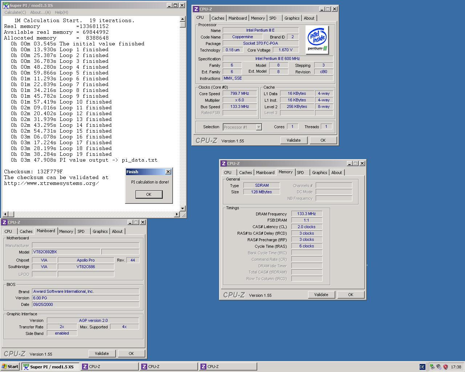Switch to Super PI / mod1.5 XS taskbar button
465x372 pixels.
[50, 367]
